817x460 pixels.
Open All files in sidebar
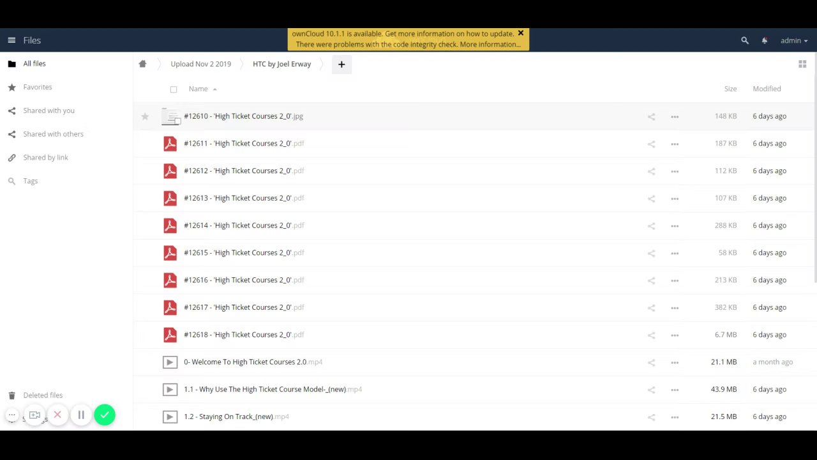point(34,63)
